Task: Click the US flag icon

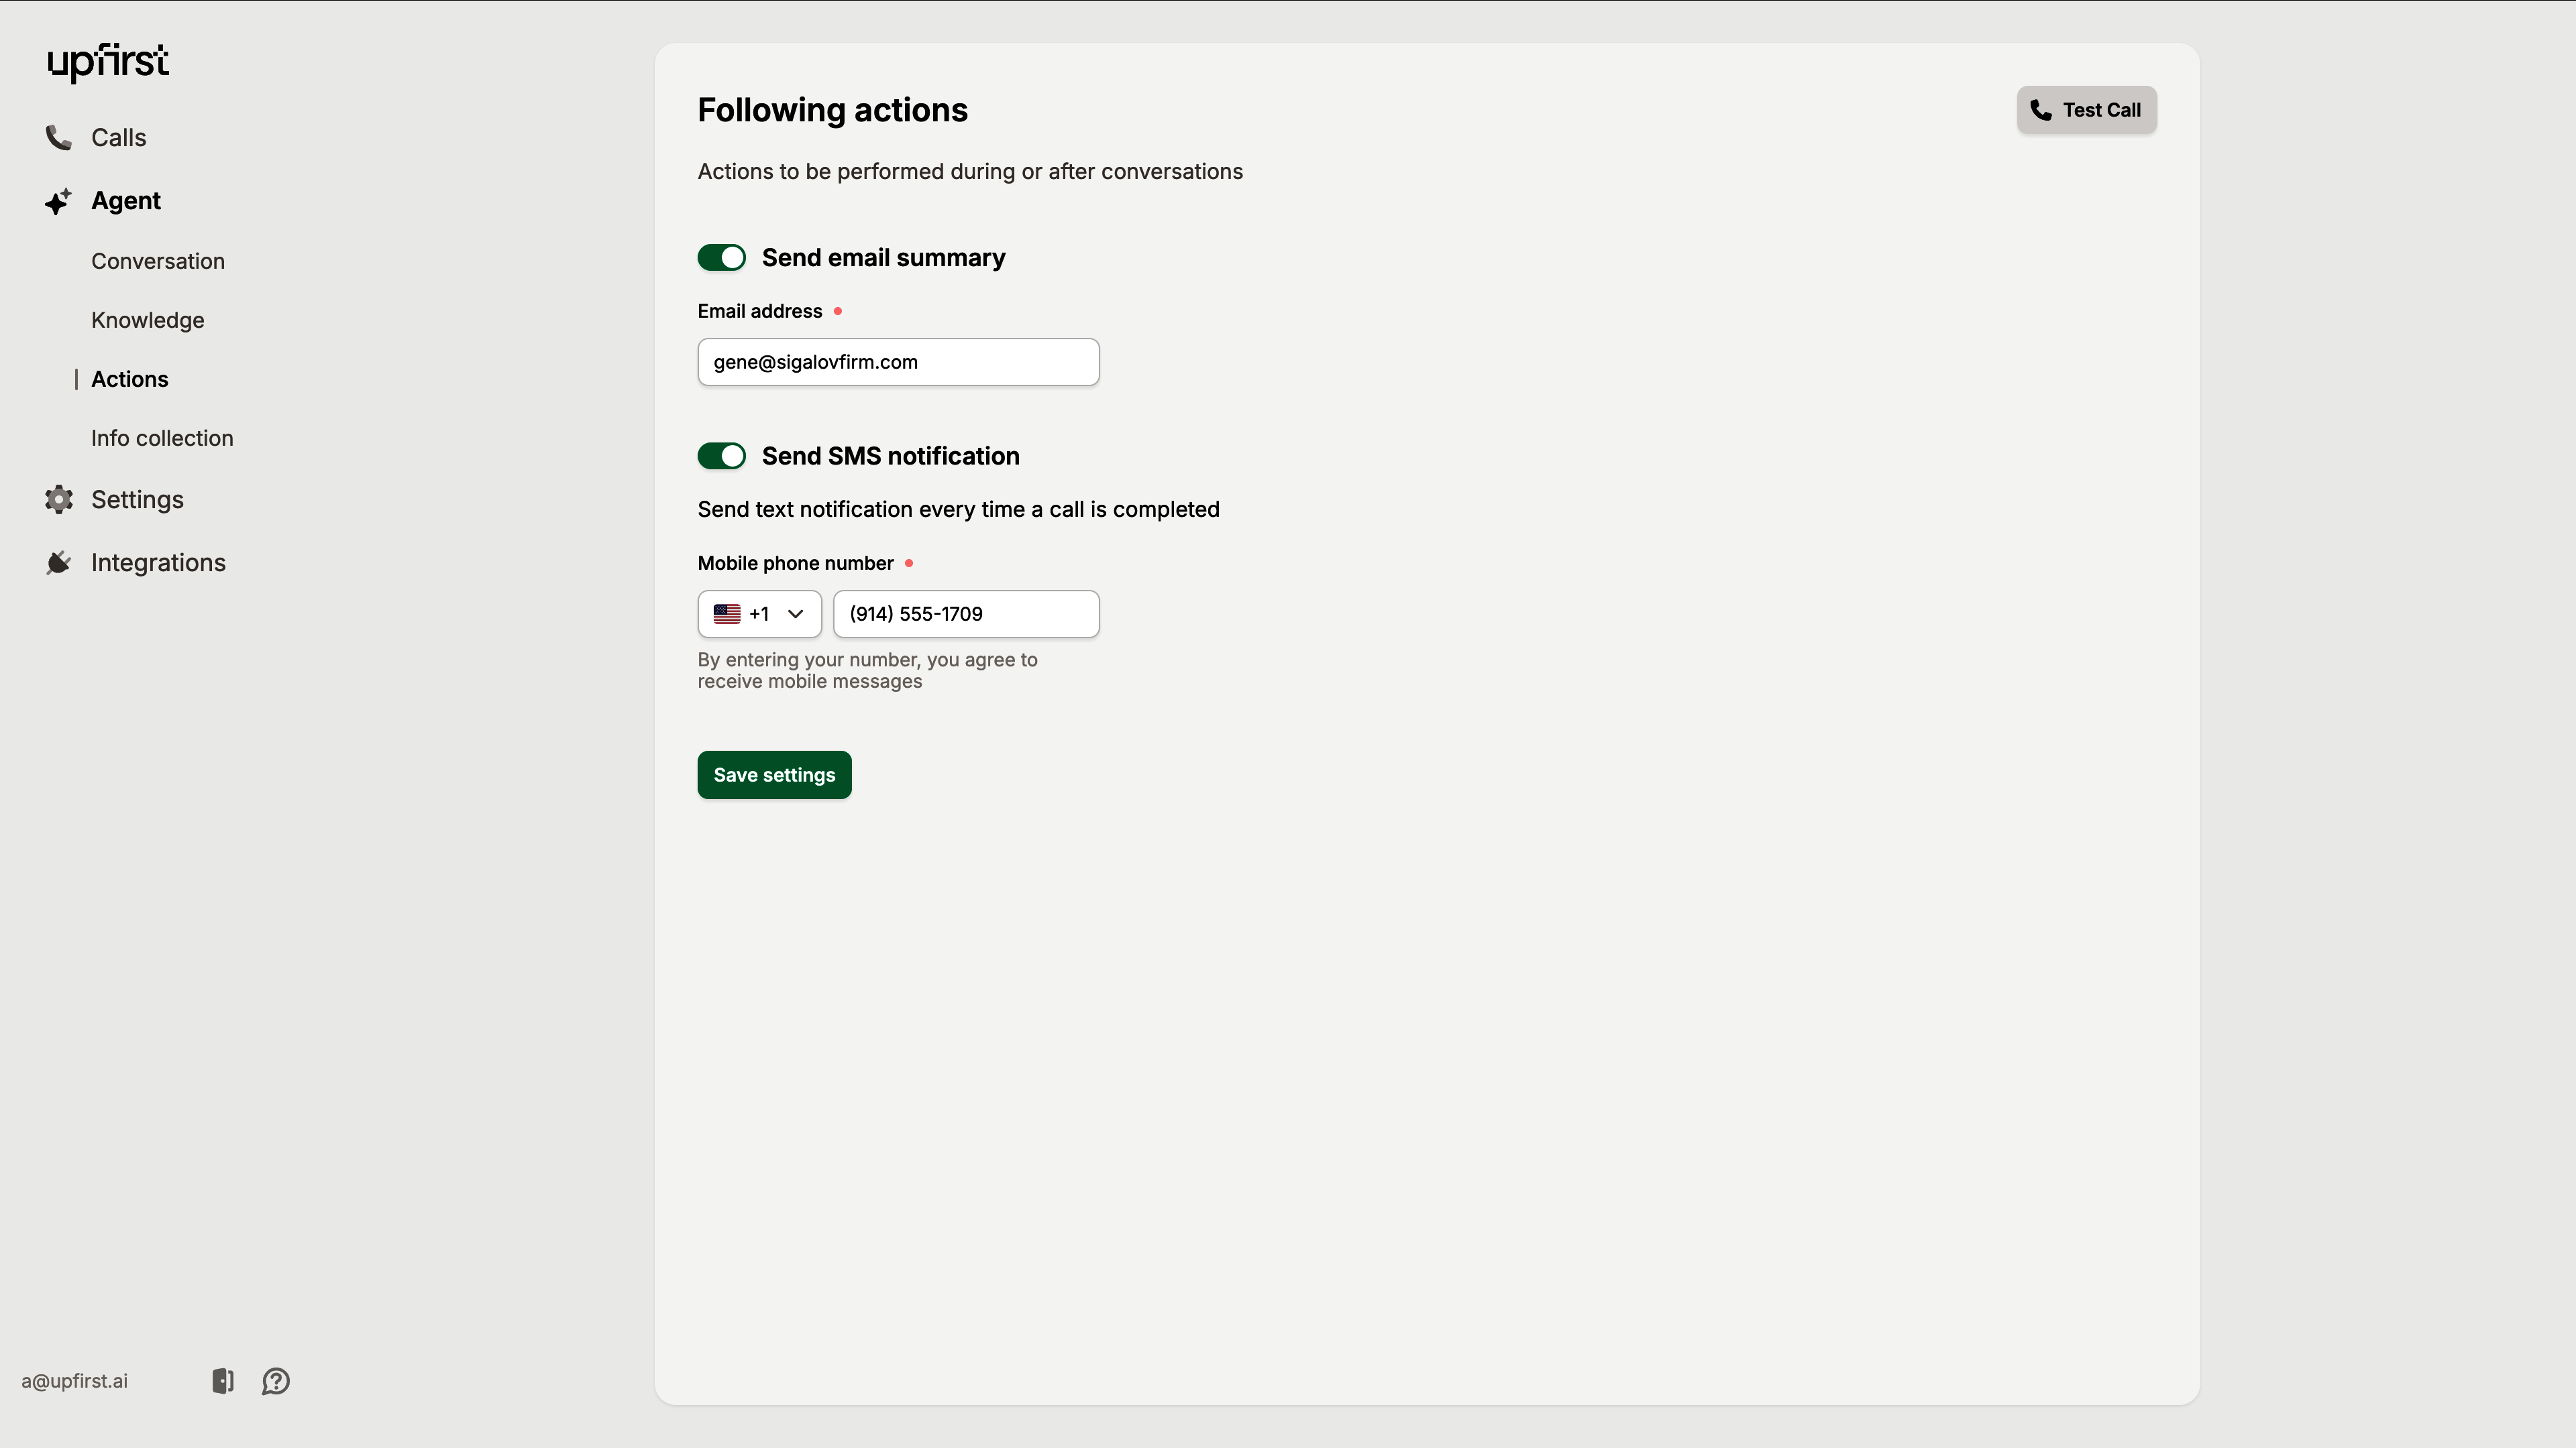Action: click(727, 613)
